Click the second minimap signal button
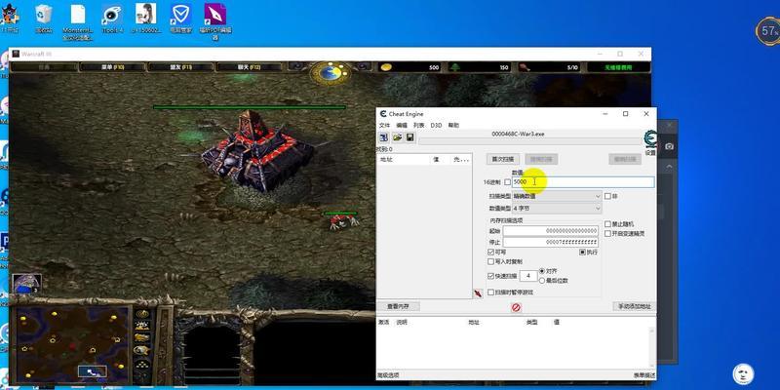780x390 pixels. (x=142, y=326)
